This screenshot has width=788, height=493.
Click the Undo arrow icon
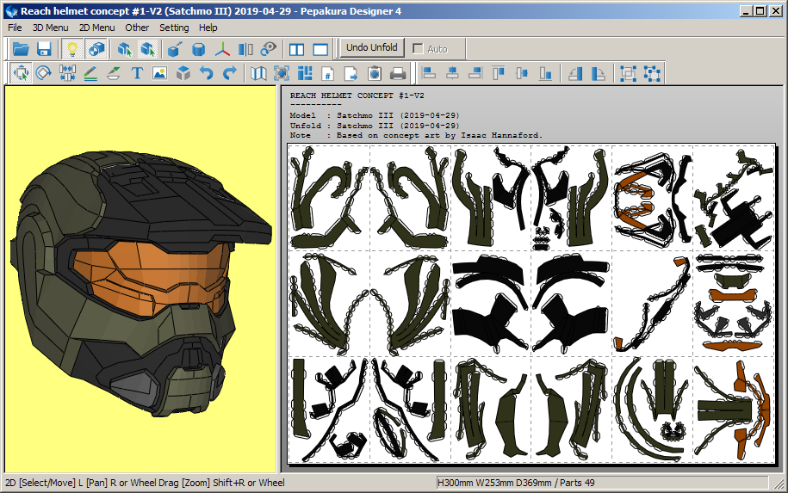(207, 73)
